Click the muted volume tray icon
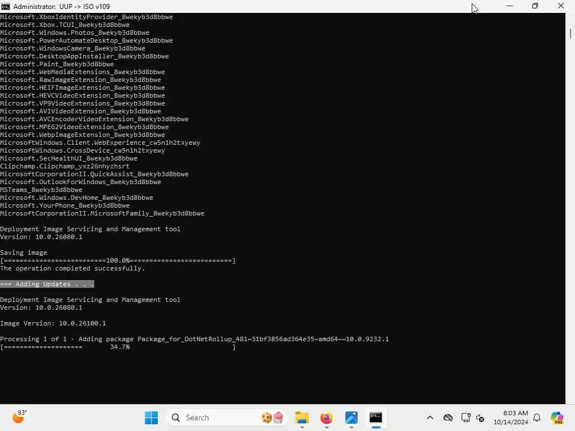This screenshot has width=575, height=431. [480, 418]
